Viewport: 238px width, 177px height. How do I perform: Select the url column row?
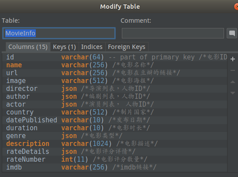[x=114, y=73]
